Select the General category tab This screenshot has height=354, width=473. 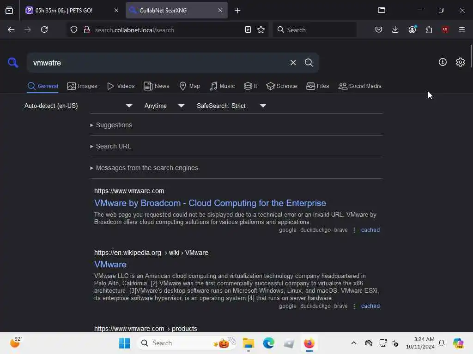pyautogui.click(x=42, y=86)
